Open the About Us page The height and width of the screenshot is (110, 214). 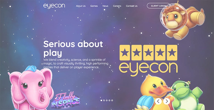click(81, 6)
